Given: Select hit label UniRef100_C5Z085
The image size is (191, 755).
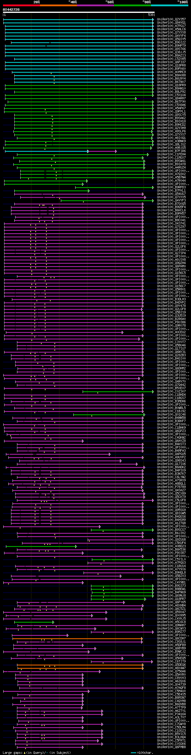Looking at the screenshot, I should tap(171, 59).
